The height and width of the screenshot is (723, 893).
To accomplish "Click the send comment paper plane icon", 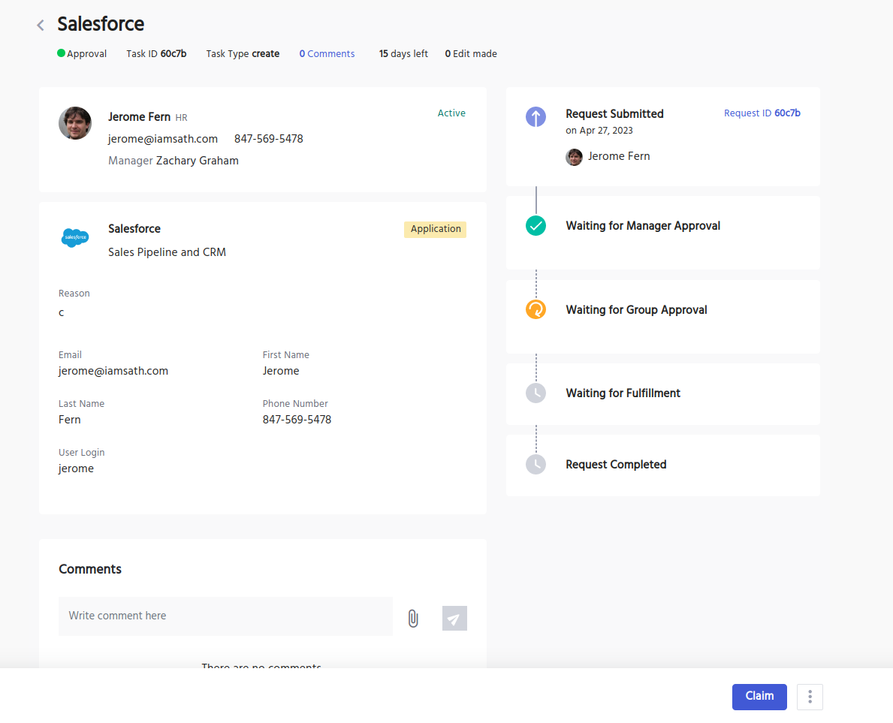I will 454,619.
